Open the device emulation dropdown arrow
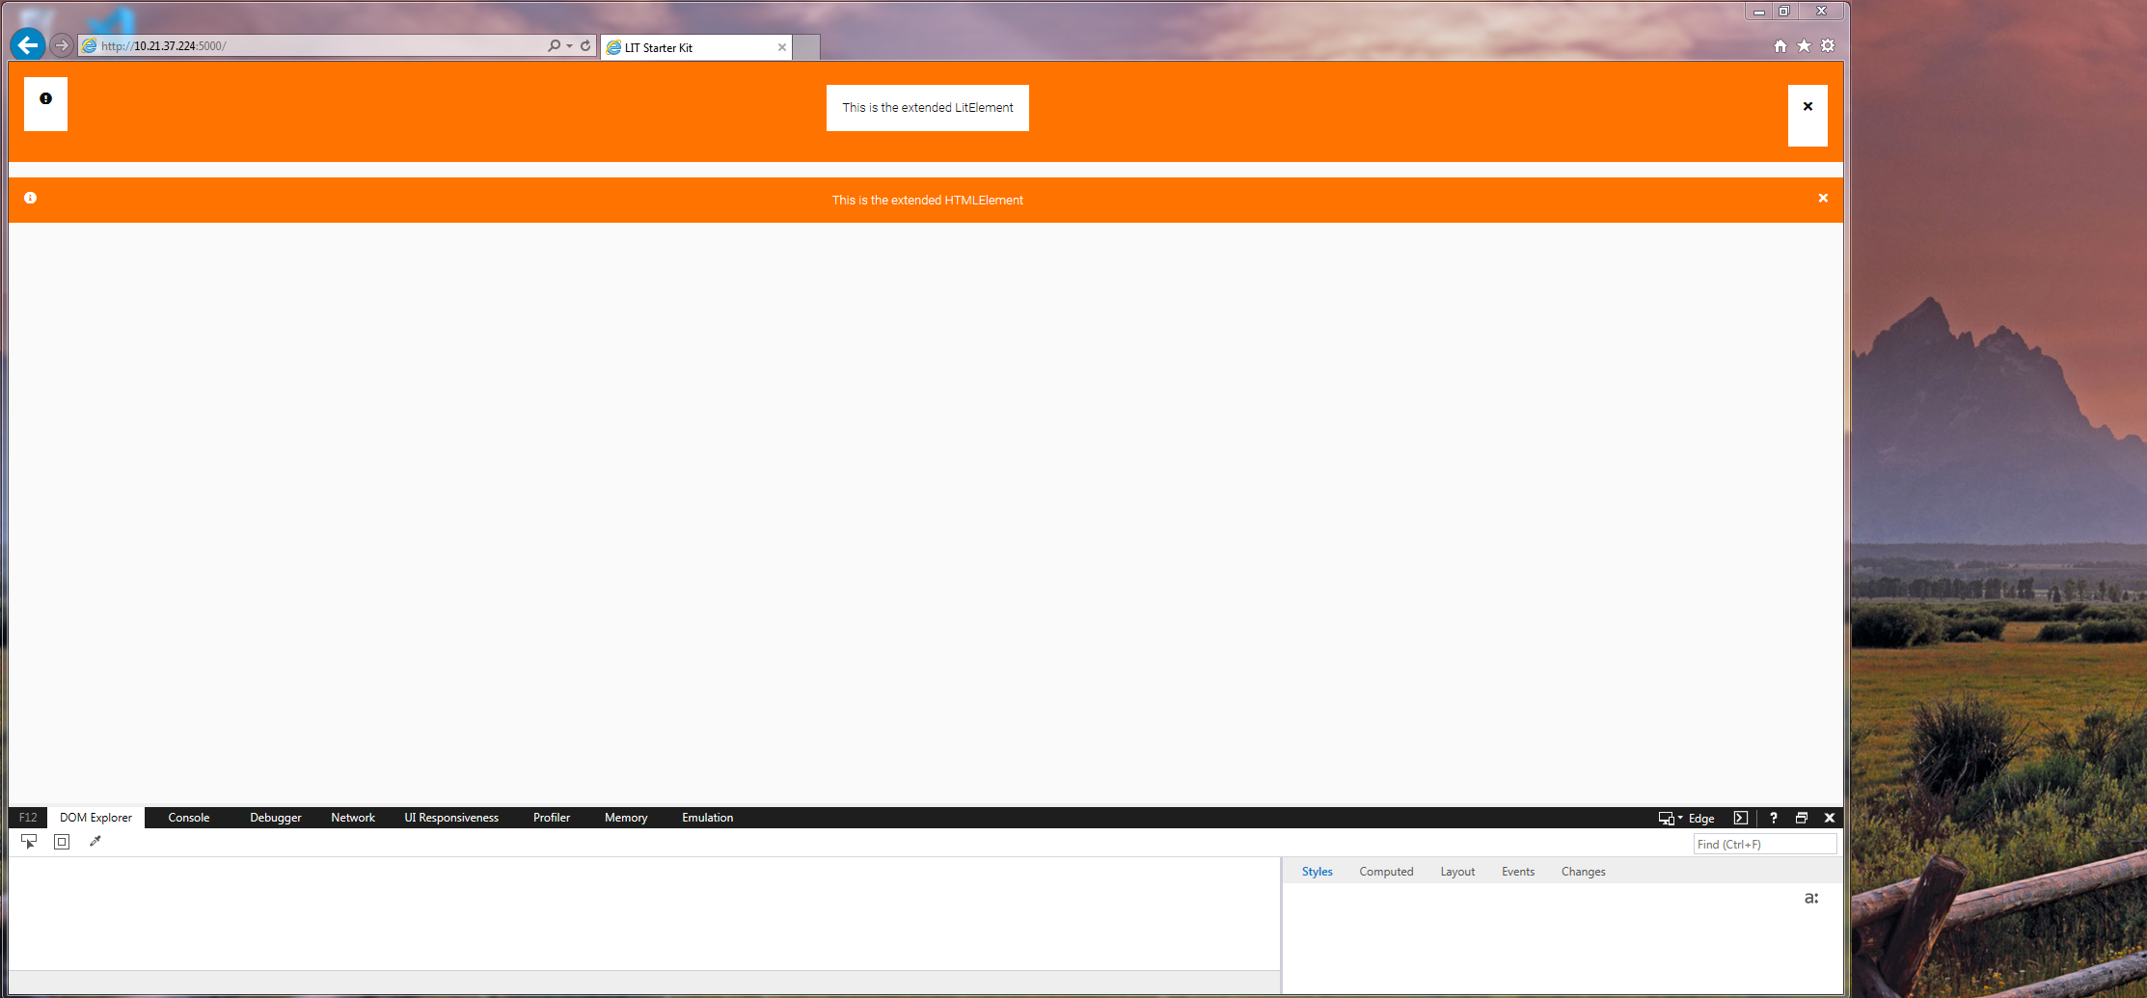The height and width of the screenshot is (998, 2147). click(x=1681, y=818)
